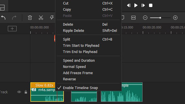Zoom in timeline with plus icon
Screen dimensions: 185x104
[175, 18]
